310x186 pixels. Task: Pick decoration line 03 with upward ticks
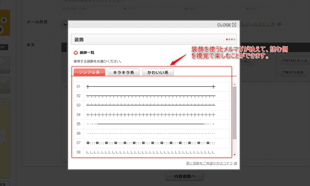tap(151, 105)
